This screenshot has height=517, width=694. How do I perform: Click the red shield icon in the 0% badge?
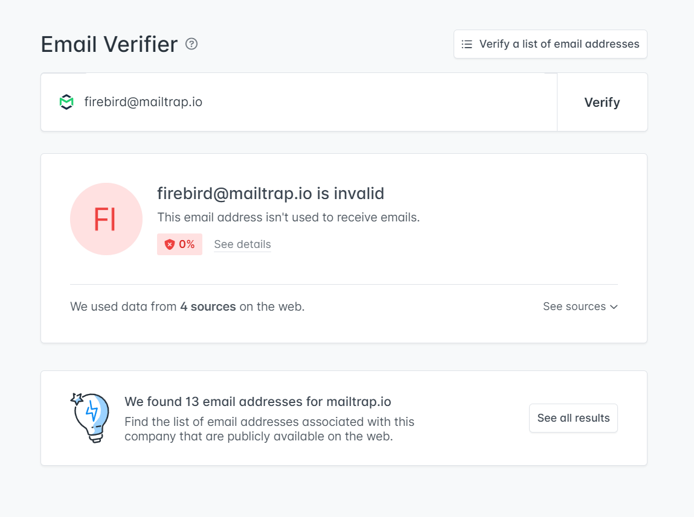pyautogui.click(x=169, y=244)
